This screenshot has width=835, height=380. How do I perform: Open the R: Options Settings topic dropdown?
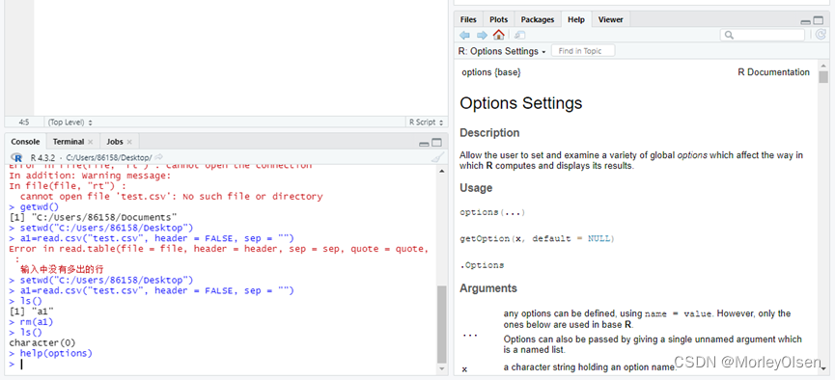click(x=503, y=51)
